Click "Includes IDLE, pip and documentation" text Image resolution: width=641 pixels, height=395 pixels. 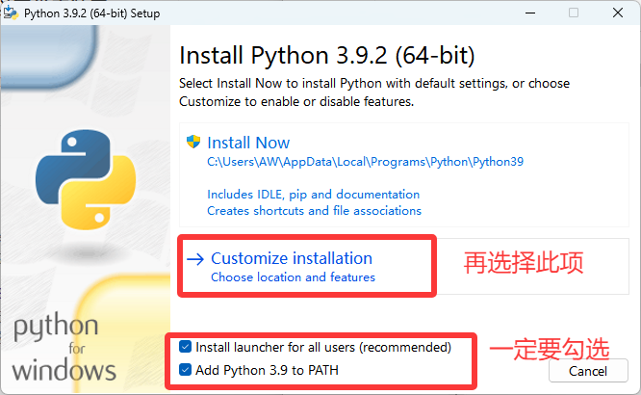(x=314, y=194)
